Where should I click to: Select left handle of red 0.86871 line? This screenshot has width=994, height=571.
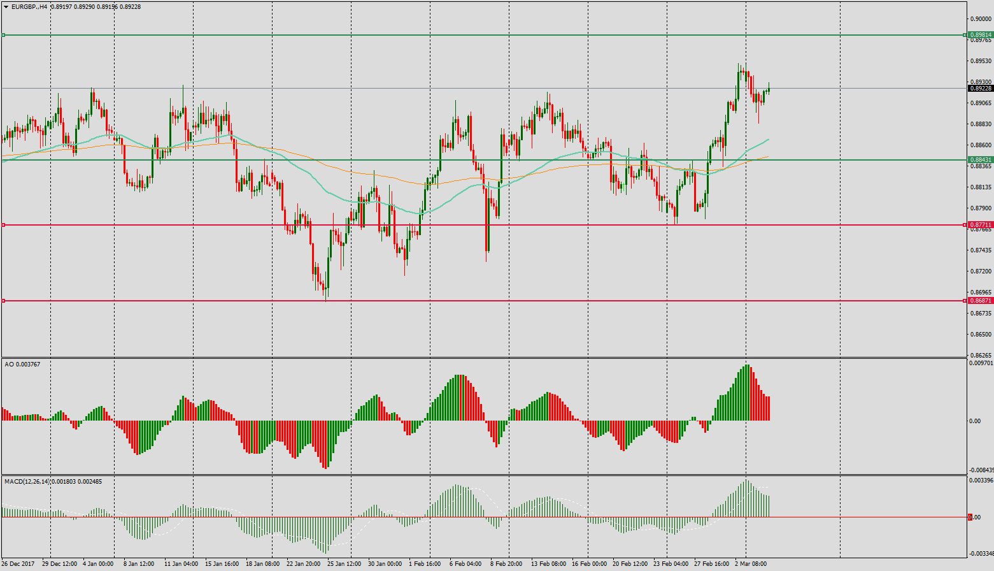3,301
